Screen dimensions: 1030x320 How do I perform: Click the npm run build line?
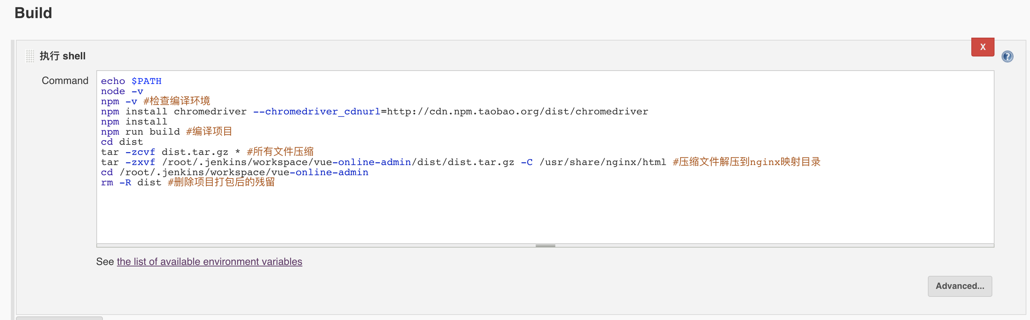[x=166, y=131]
